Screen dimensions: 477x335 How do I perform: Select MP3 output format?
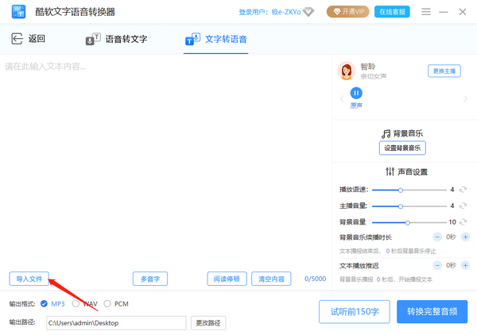click(x=44, y=304)
